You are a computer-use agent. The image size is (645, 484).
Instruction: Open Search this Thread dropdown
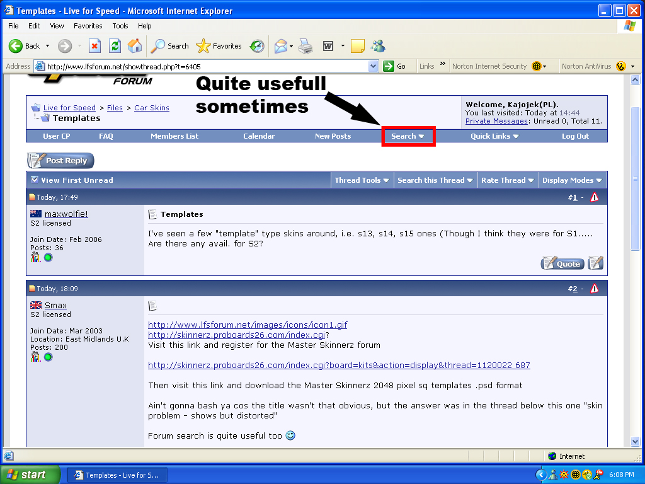[x=435, y=180]
